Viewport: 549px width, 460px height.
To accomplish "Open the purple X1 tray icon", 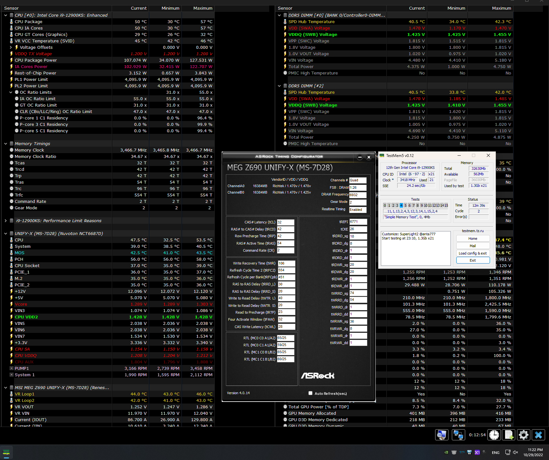I will pyautogui.click(x=477, y=452).
